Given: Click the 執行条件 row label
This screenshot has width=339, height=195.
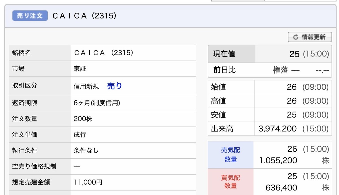Looking at the screenshot, I should pyautogui.click(x=24, y=150).
